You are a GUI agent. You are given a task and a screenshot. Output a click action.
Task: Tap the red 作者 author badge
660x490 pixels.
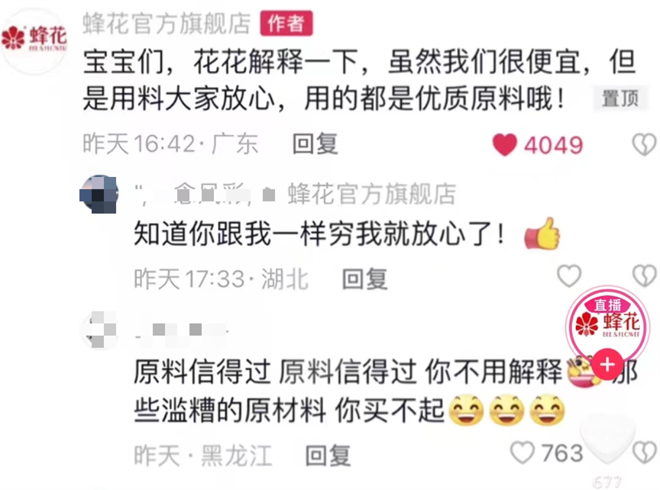[286, 23]
